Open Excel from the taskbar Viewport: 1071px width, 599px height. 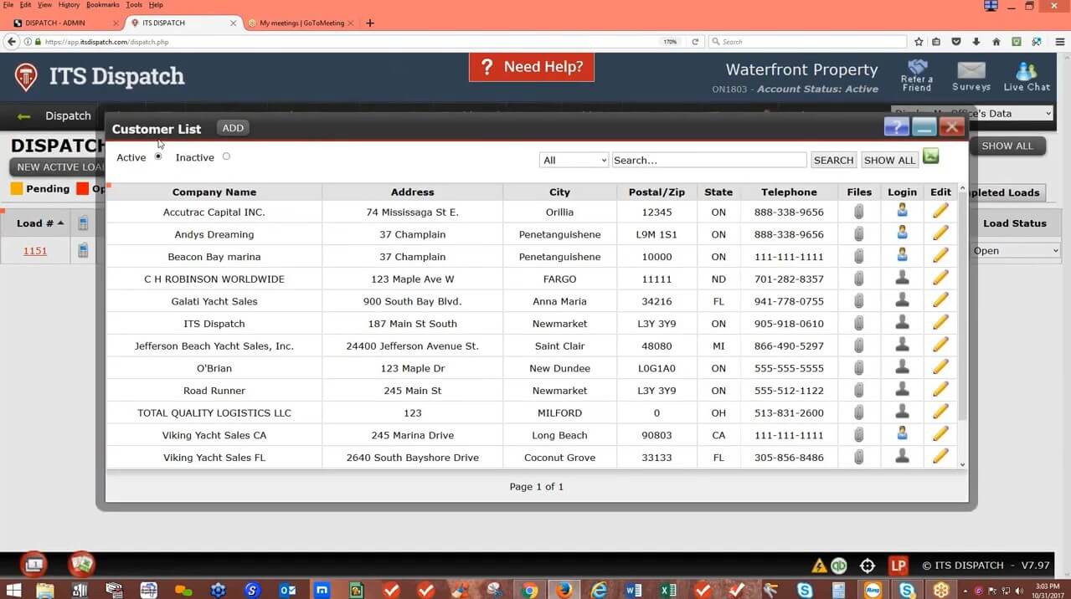click(x=668, y=590)
